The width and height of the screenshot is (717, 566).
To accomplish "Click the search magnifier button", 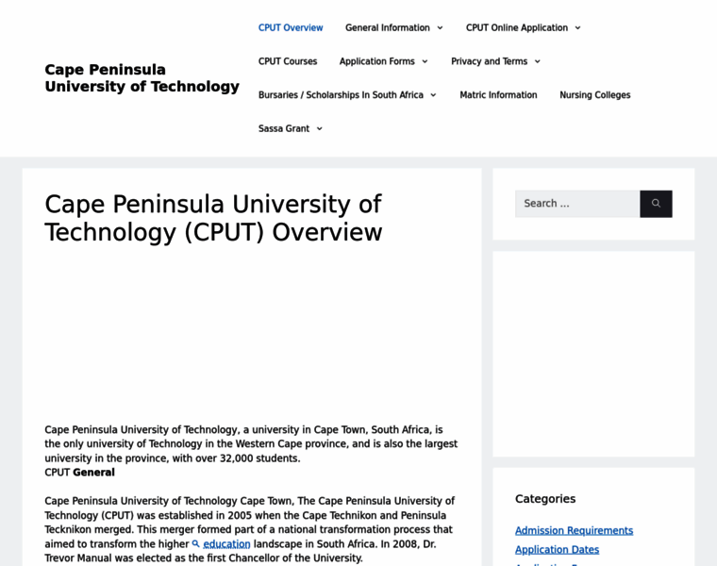I will point(656,204).
